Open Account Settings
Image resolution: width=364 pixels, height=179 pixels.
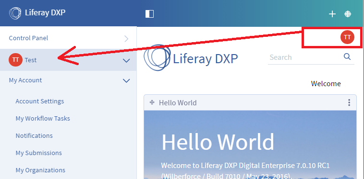[40, 101]
